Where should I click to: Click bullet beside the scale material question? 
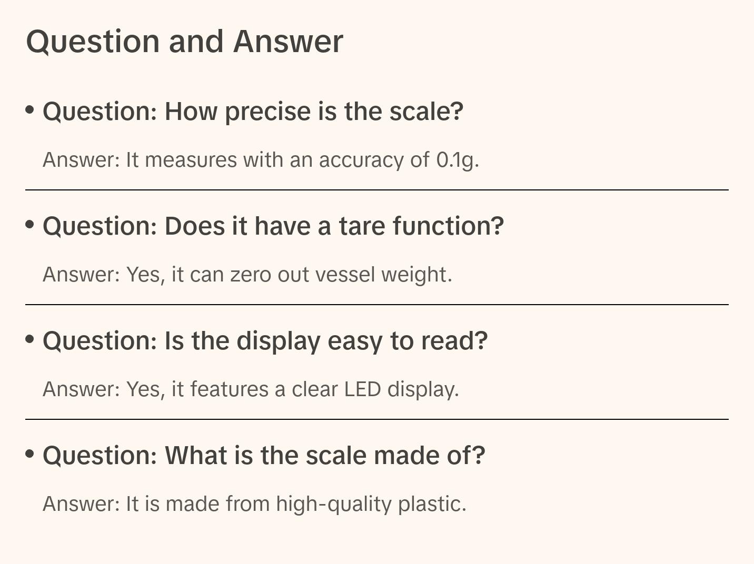click(x=30, y=454)
